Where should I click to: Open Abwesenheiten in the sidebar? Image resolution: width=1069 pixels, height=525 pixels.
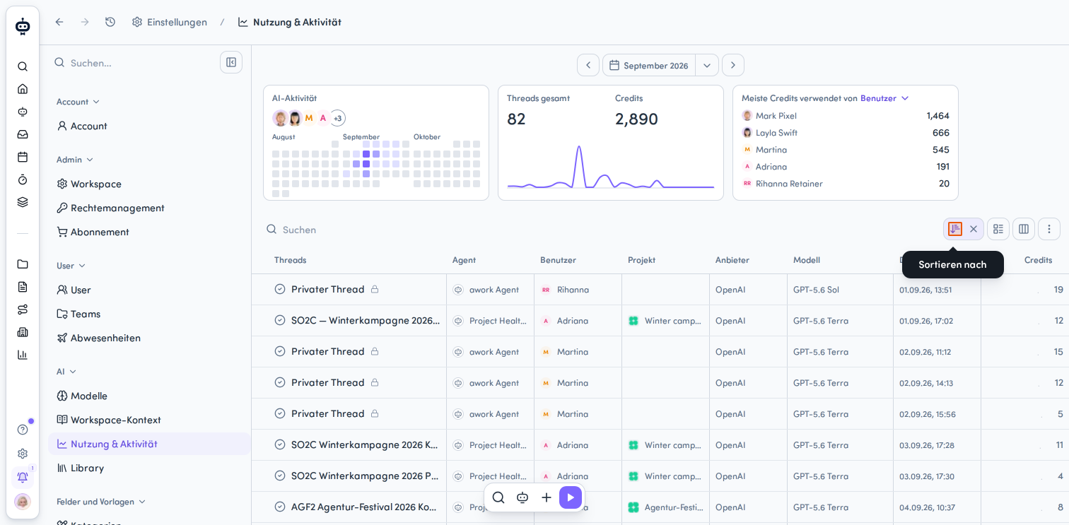click(149, 338)
